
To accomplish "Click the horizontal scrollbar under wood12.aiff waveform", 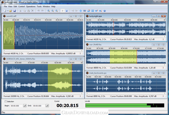I will pos(43,51).
